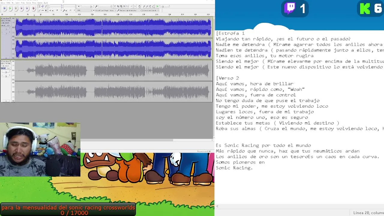Click the 'Sonic Racing.' last line
Viewport: 384px width, 216px height.
(x=234, y=168)
